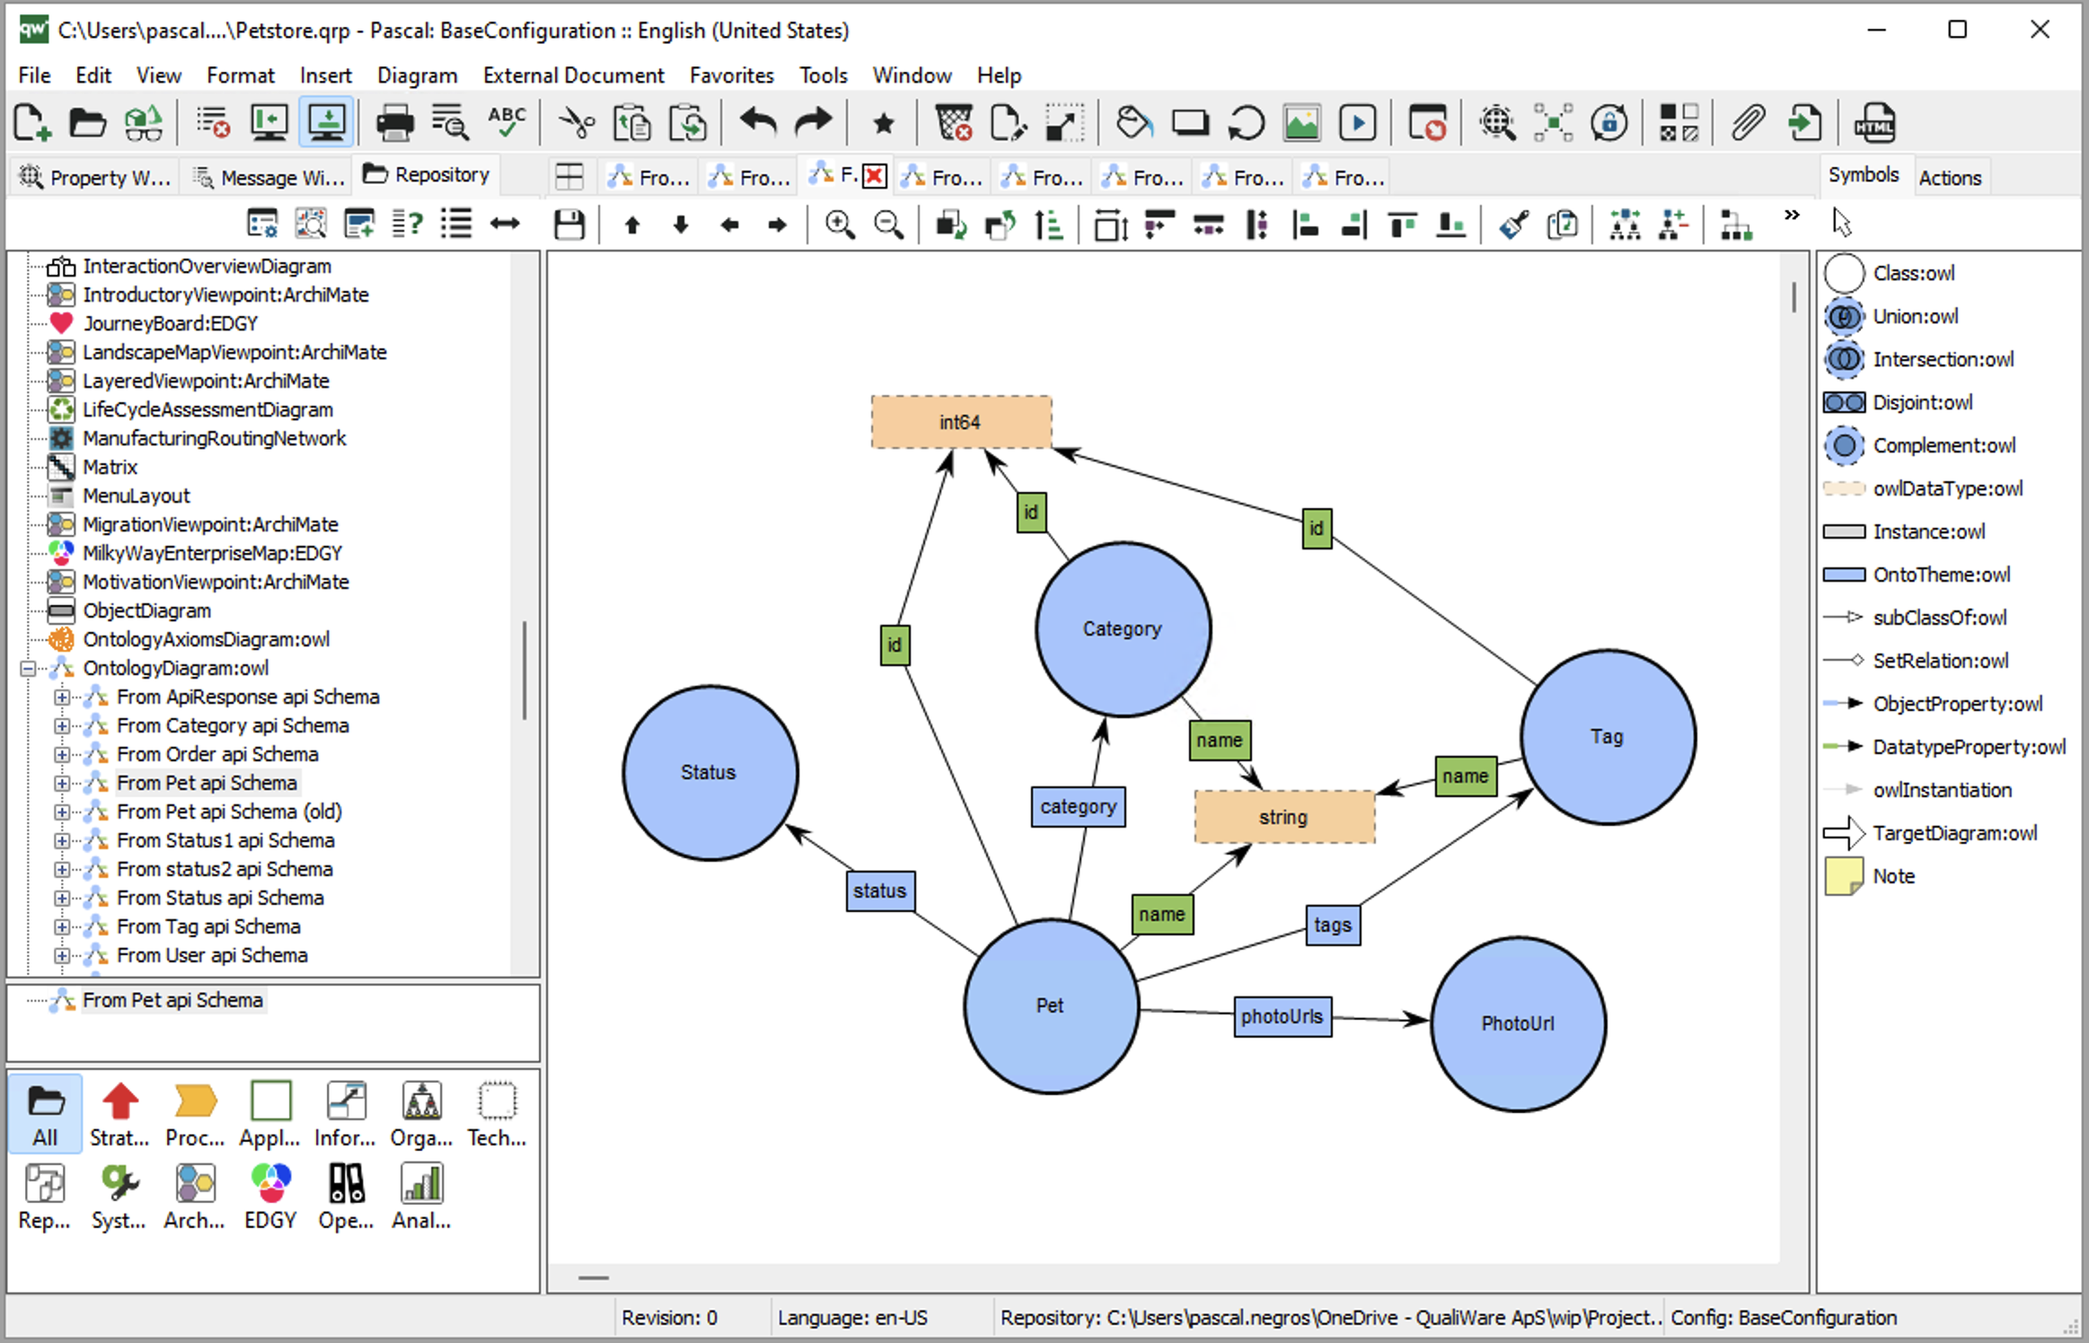The width and height of the screenshot is (2089, 1343).
Task: Select the All category filter
Action: pos(45,1114)
